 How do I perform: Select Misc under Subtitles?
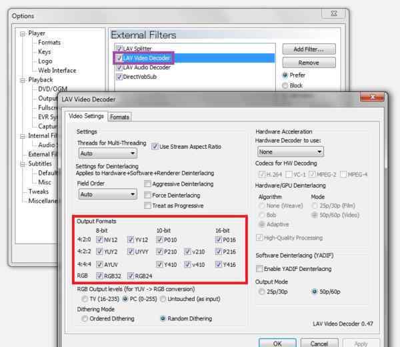45,182
